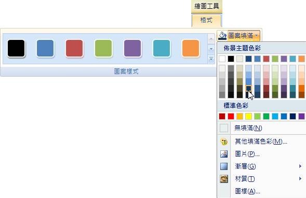Pick orange-gold standard color swatch
The image size is (306, 198).
click(x=240, y=117)
